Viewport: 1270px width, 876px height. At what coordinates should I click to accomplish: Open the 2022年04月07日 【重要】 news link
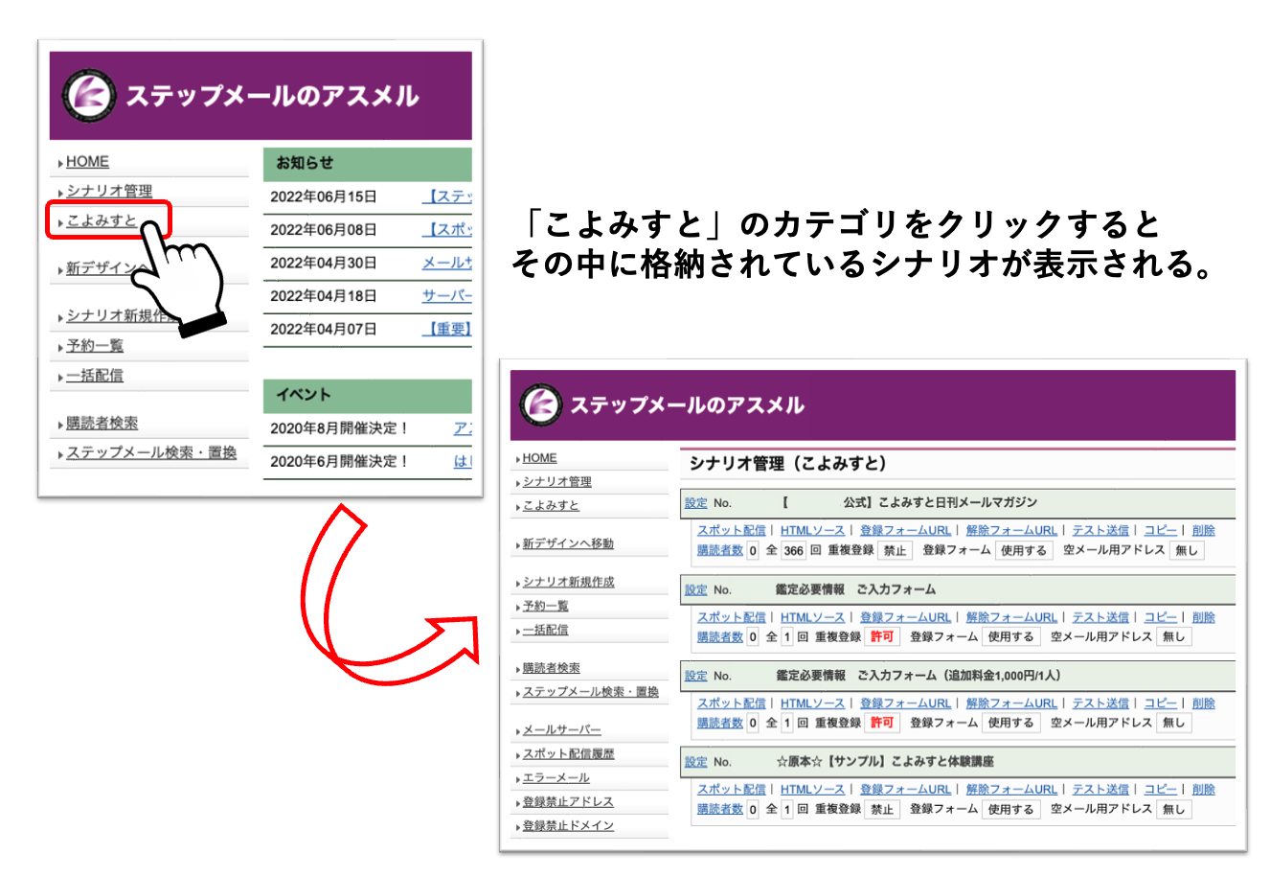447,329
